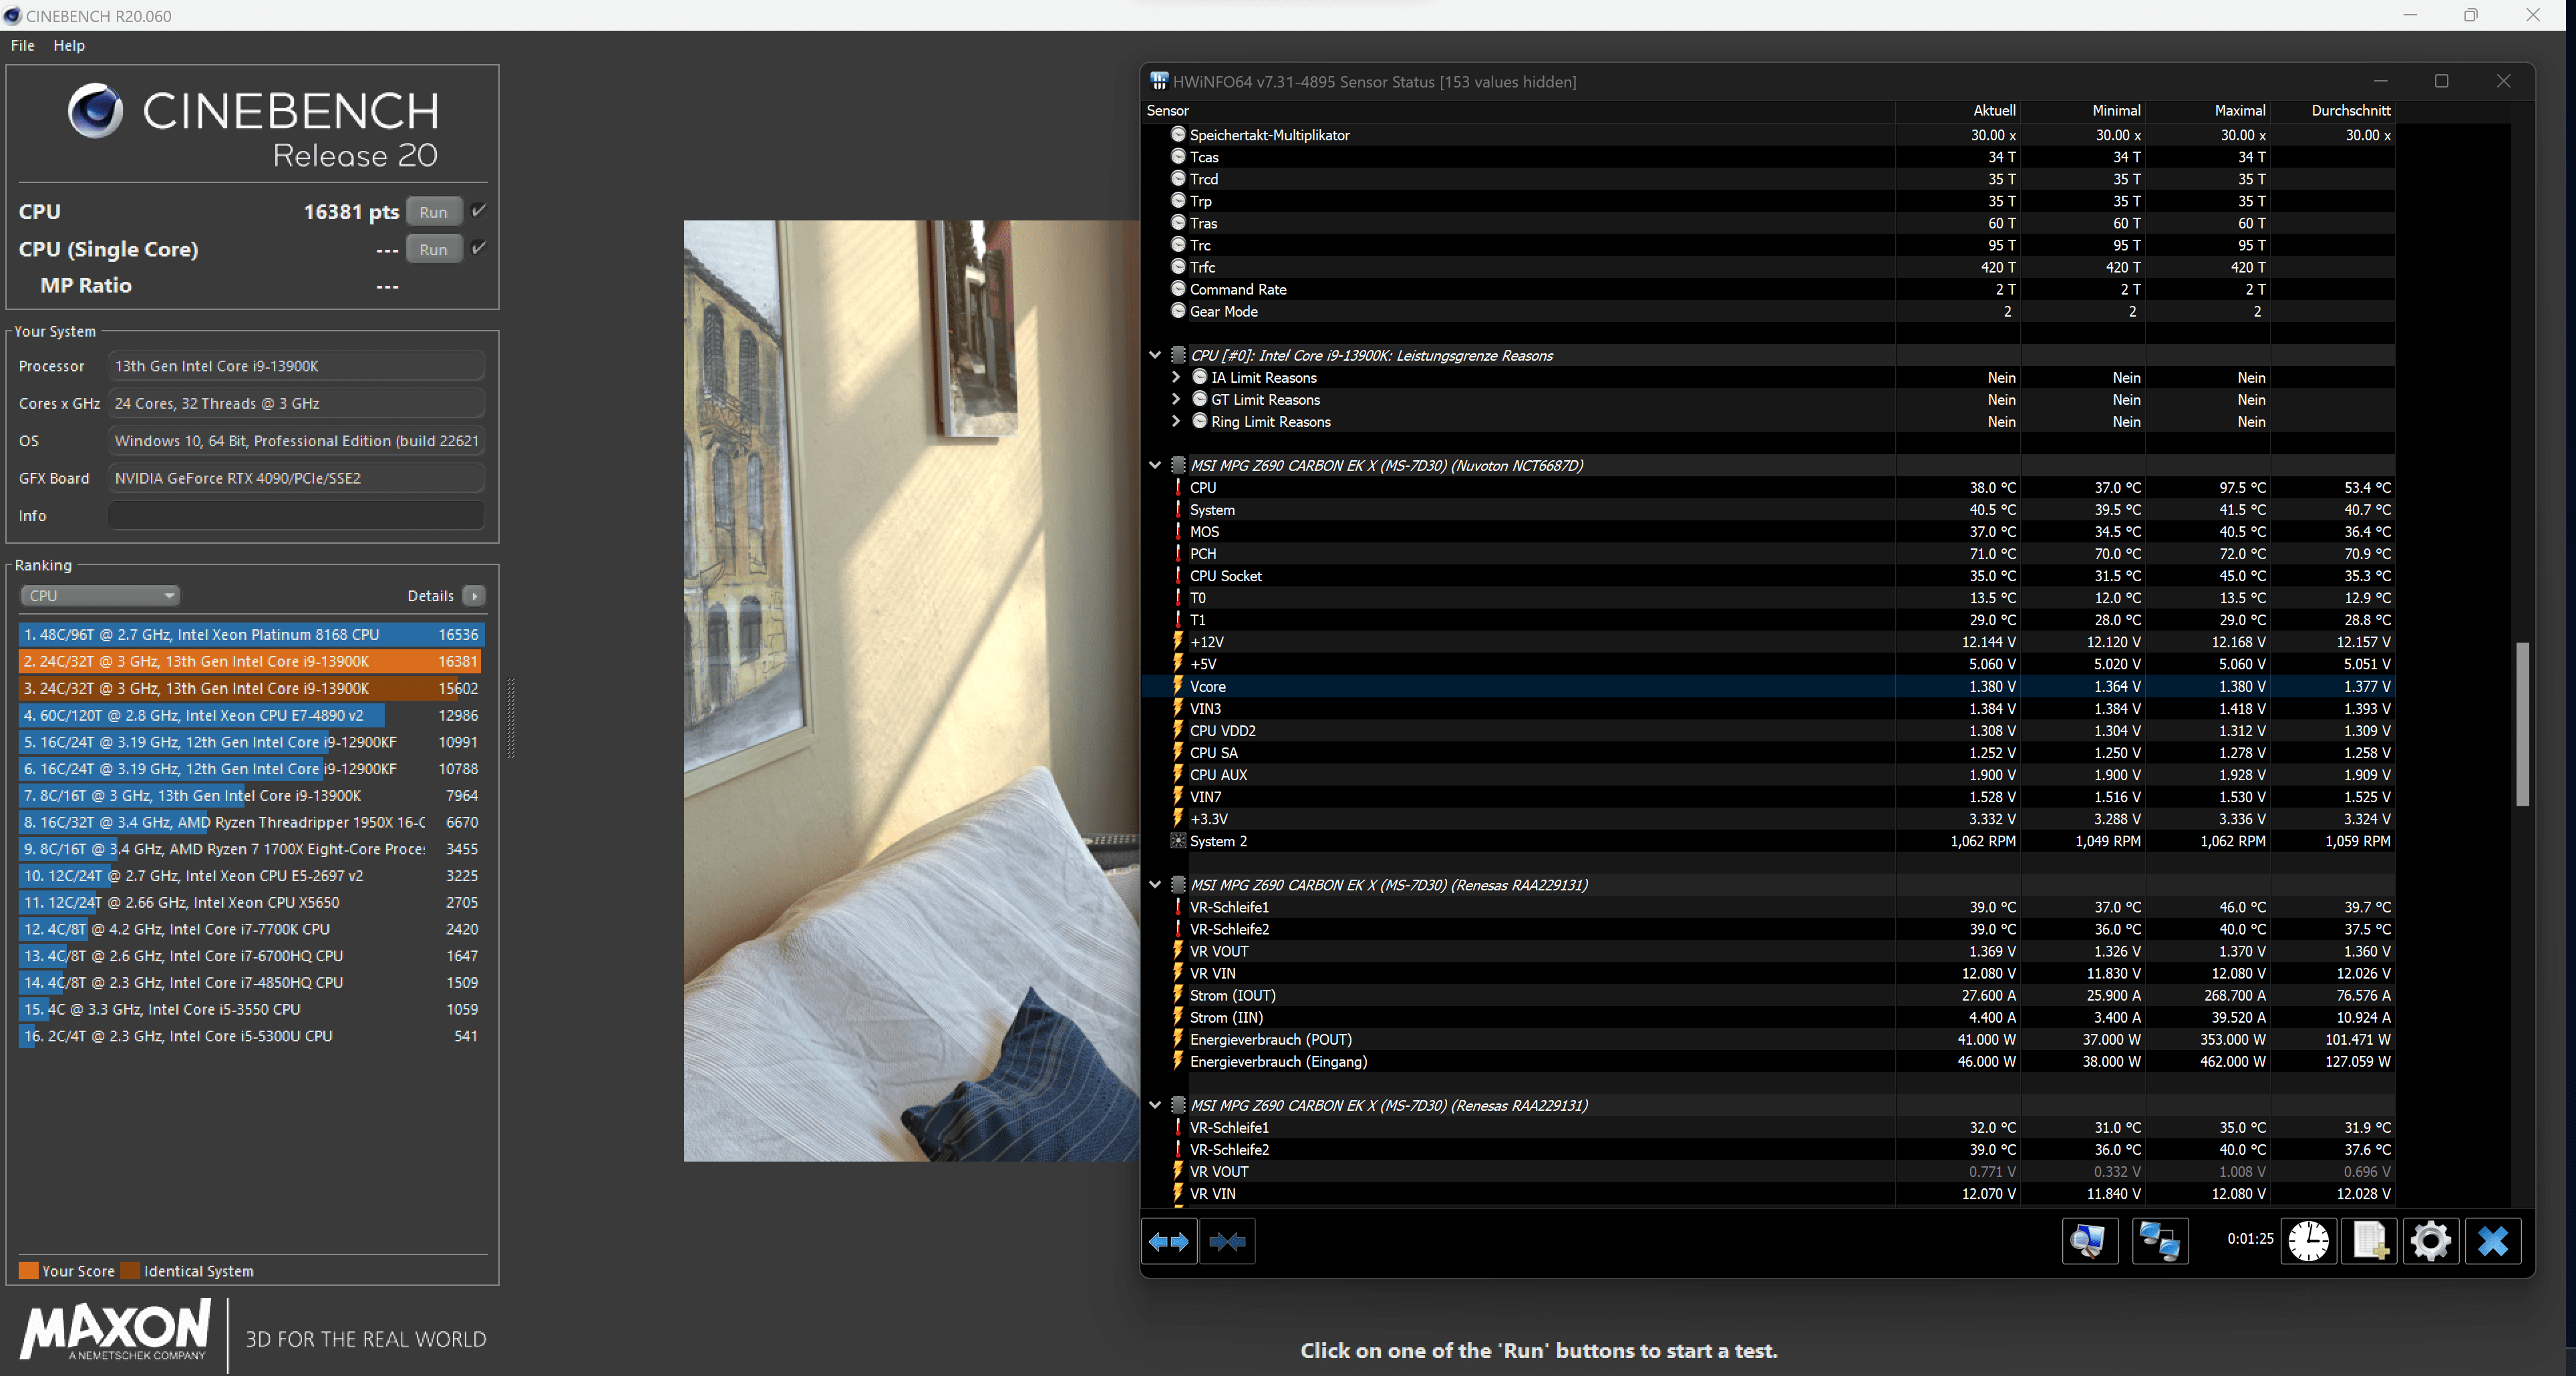This screenshot has height=1376, width=2576.
Task: Click the Durchschnitt column header
Action: tap(2350, 110)
